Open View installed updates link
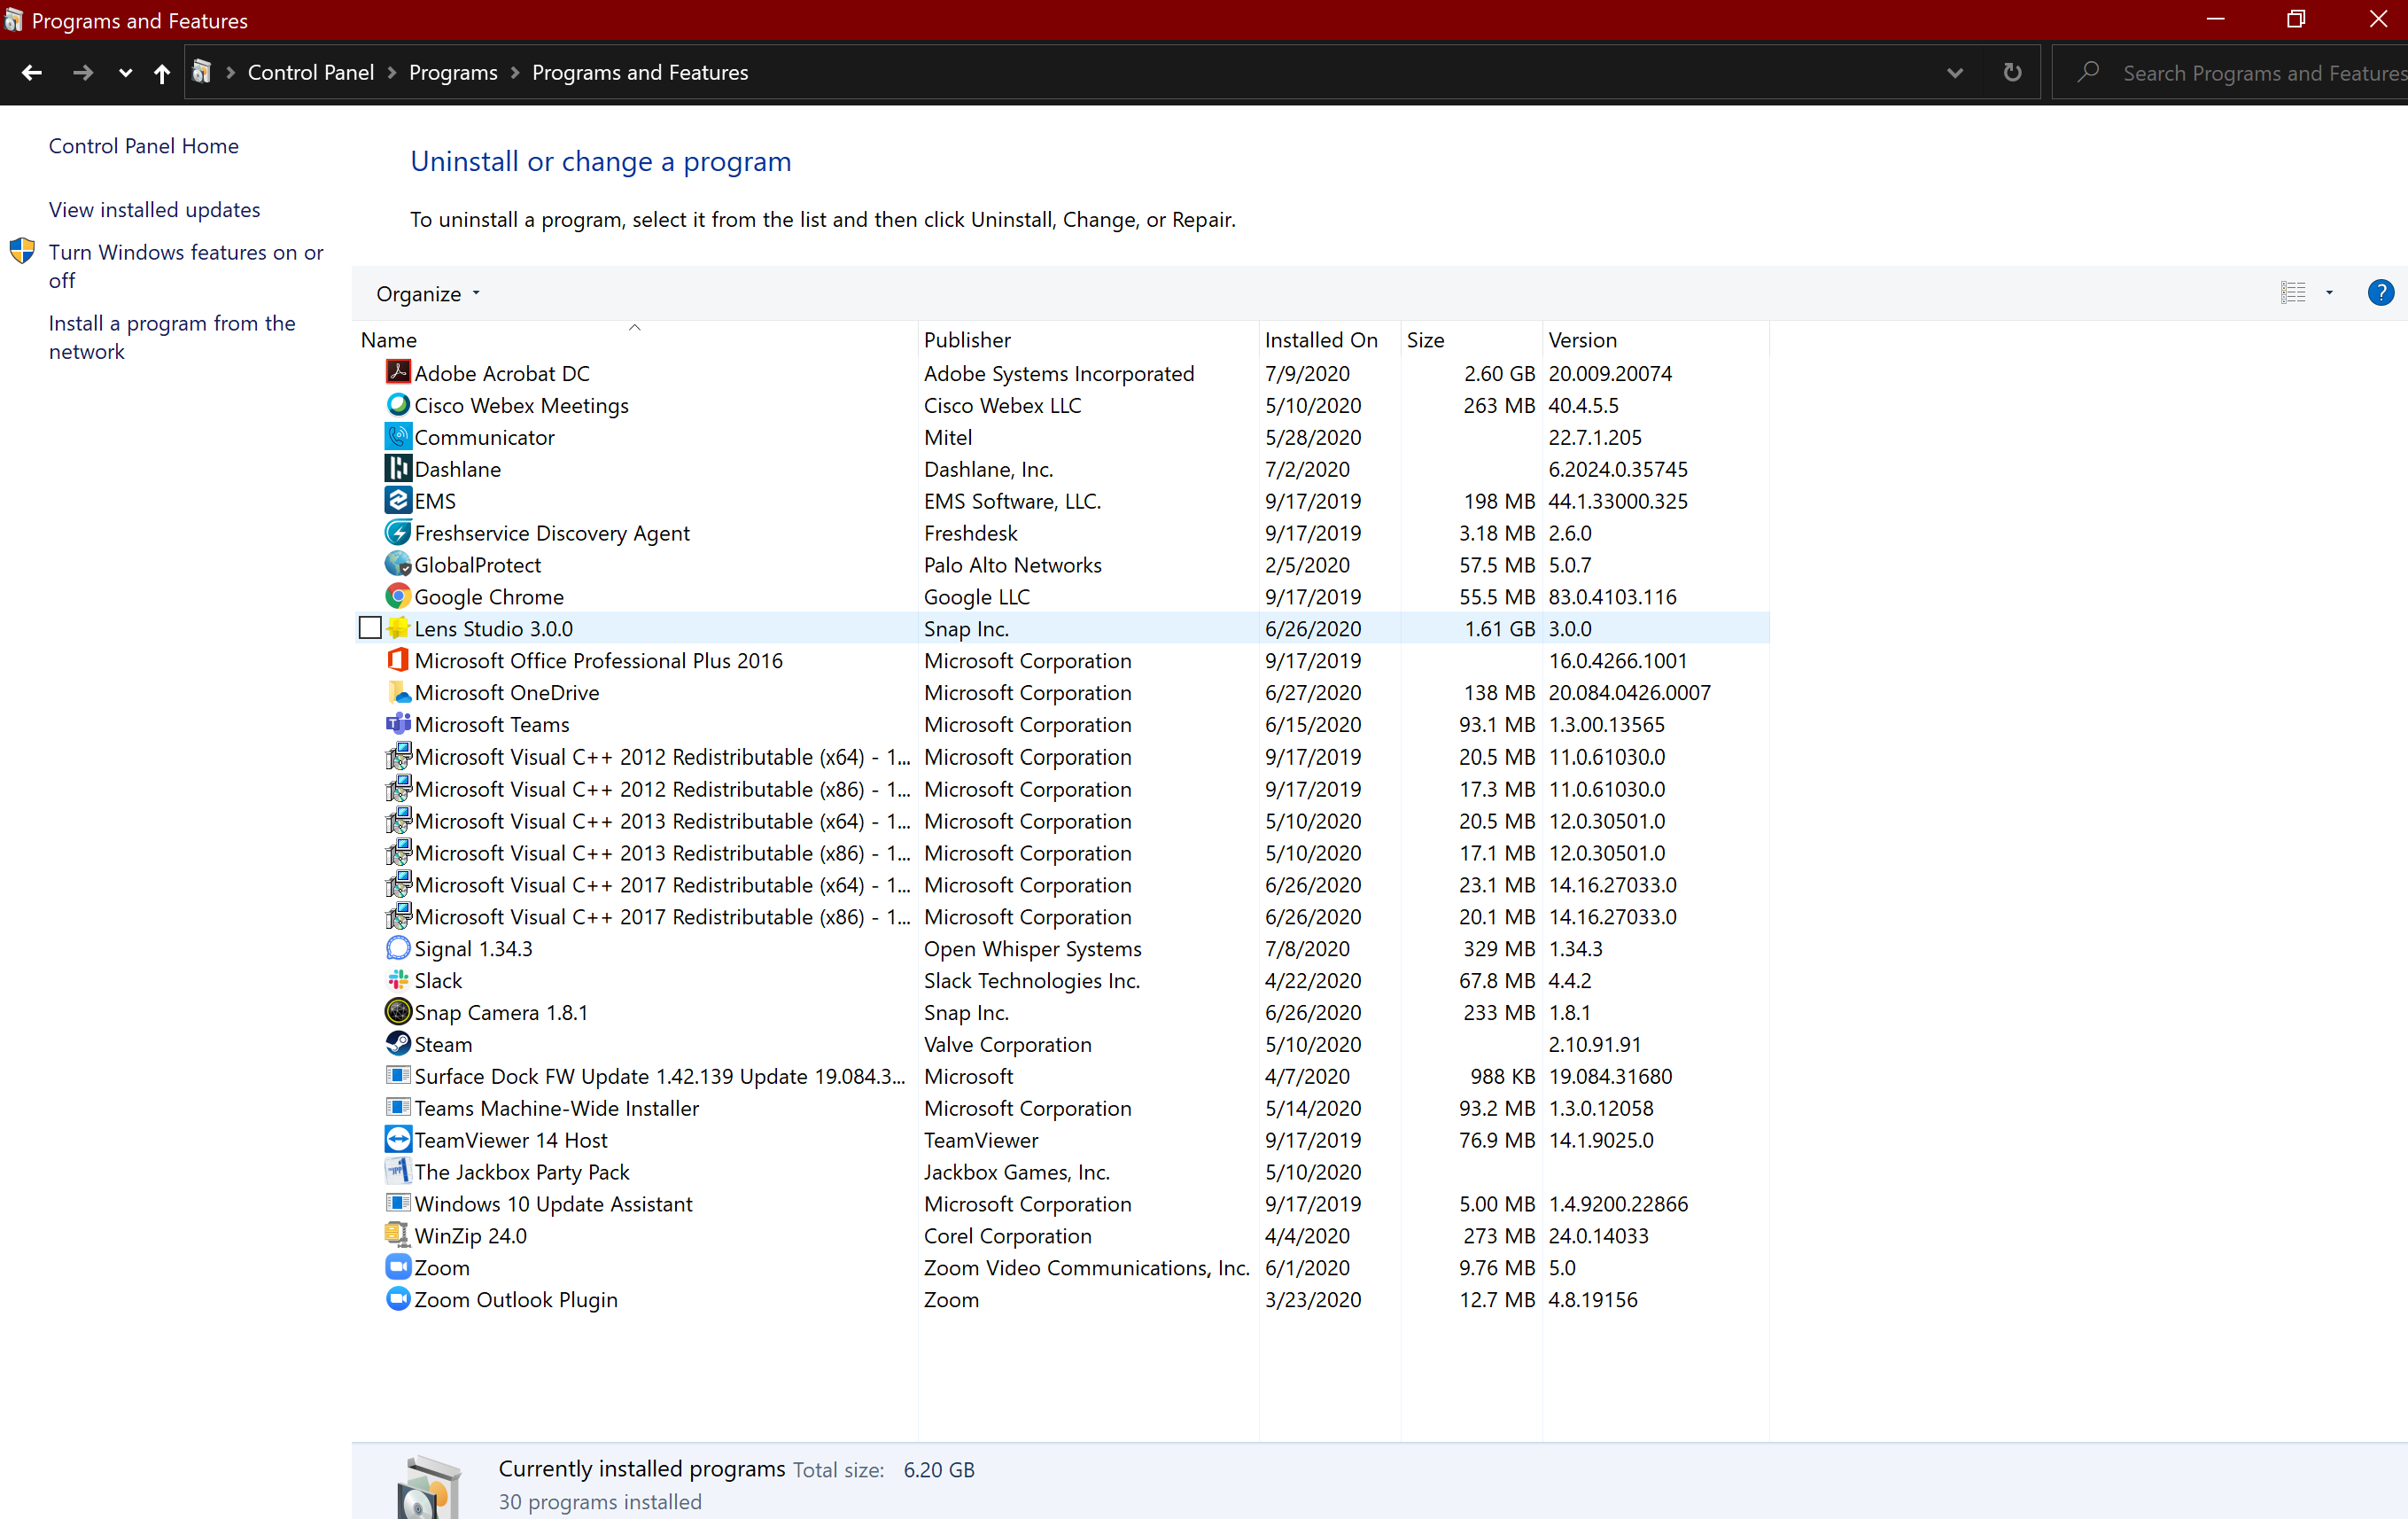Viewport: 2408px width, 1519px height. [x=154, y=209]
